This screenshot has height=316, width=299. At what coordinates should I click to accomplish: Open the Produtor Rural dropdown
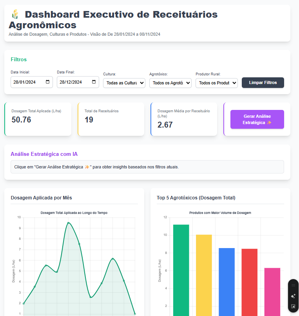click(216, 83)
